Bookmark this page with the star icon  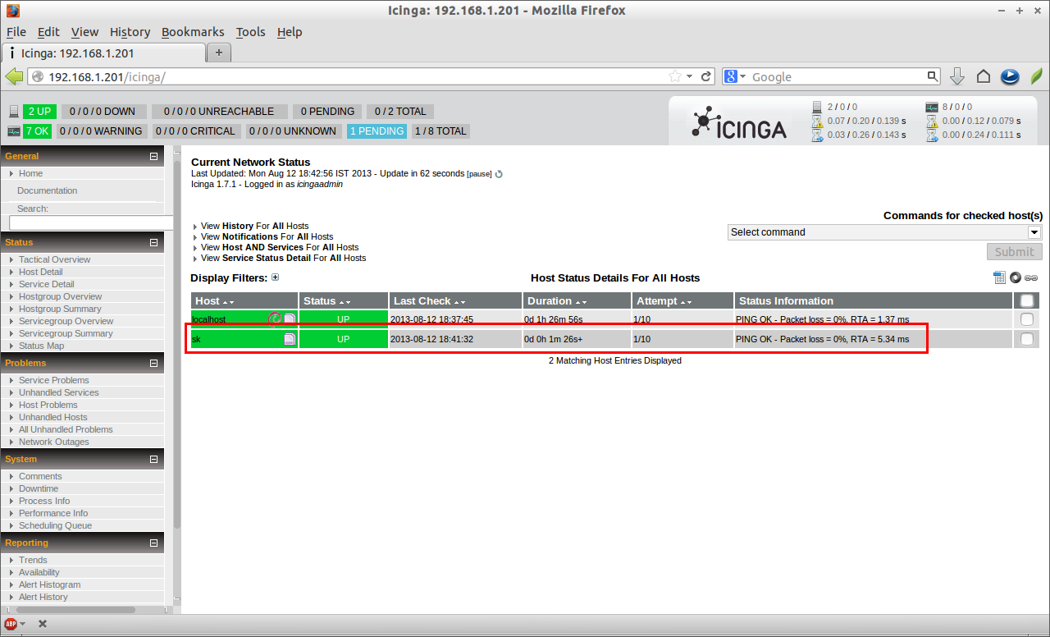point(674,76)
